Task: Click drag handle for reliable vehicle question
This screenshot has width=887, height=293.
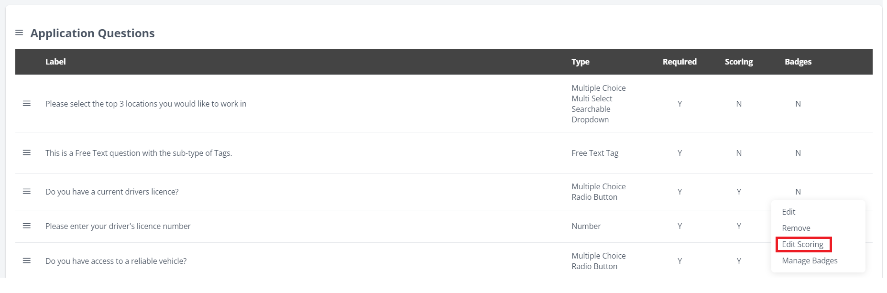Action: [27, 261]
